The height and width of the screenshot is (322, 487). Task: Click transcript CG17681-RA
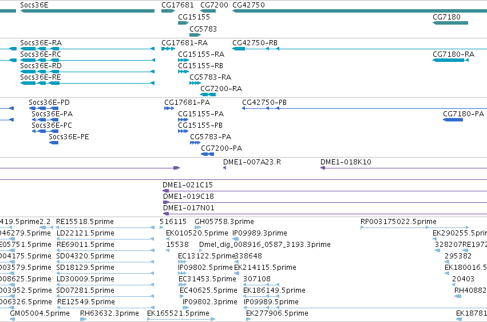pyautogui.click(x=168, y=49)
